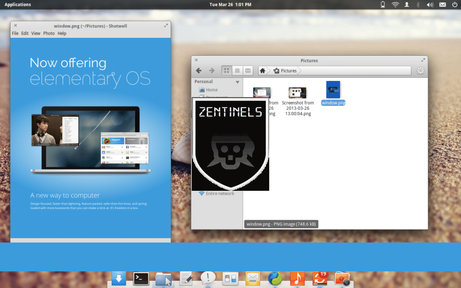Open the mail messages indicator
Image resolution: width=461 pixels, height=288 pixels.
coord(443,4)
